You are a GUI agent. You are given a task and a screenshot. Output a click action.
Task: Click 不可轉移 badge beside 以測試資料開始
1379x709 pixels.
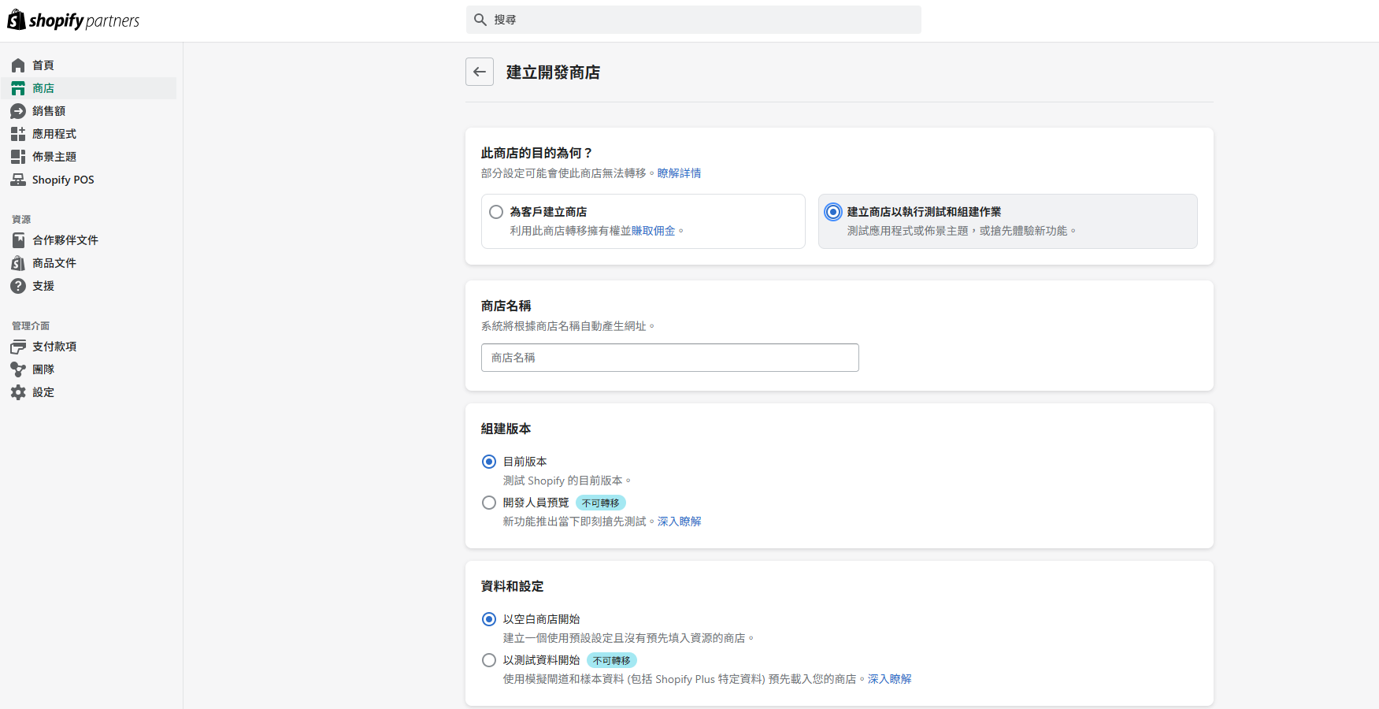pyautogui.click(x=612, y=660)
